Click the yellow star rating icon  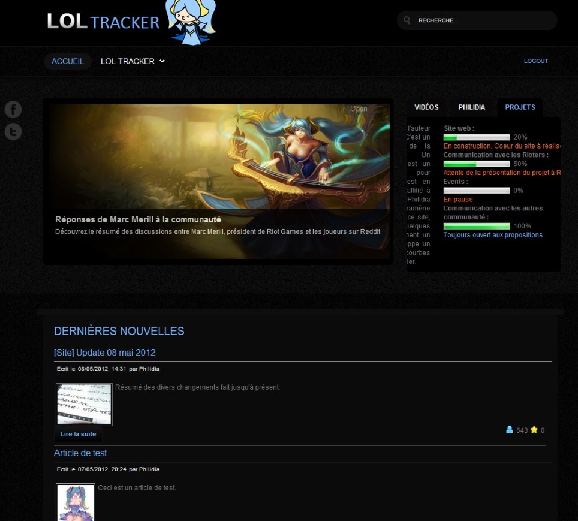point(534,430)
